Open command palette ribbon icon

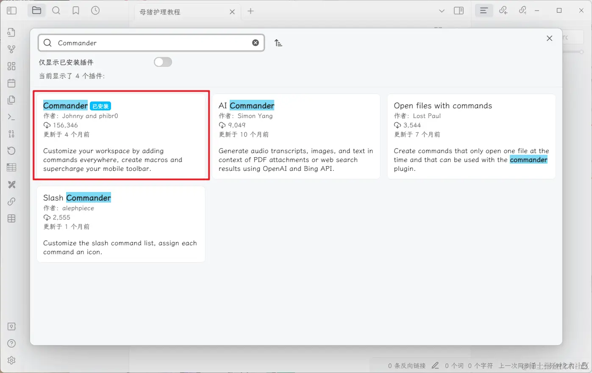click(x=11, y=117)
